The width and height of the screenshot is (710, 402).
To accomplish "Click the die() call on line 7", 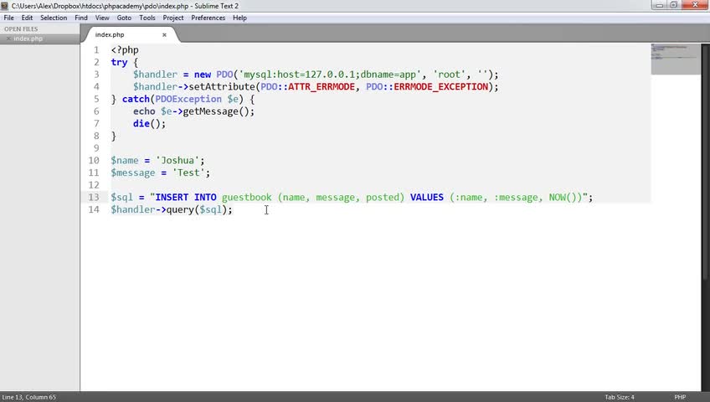I will pos(147,124).
